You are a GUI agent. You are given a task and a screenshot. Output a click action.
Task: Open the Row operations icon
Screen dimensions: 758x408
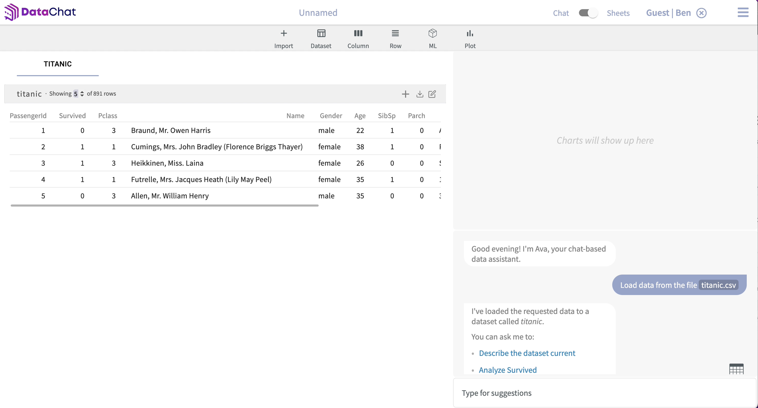click(395, 33)
